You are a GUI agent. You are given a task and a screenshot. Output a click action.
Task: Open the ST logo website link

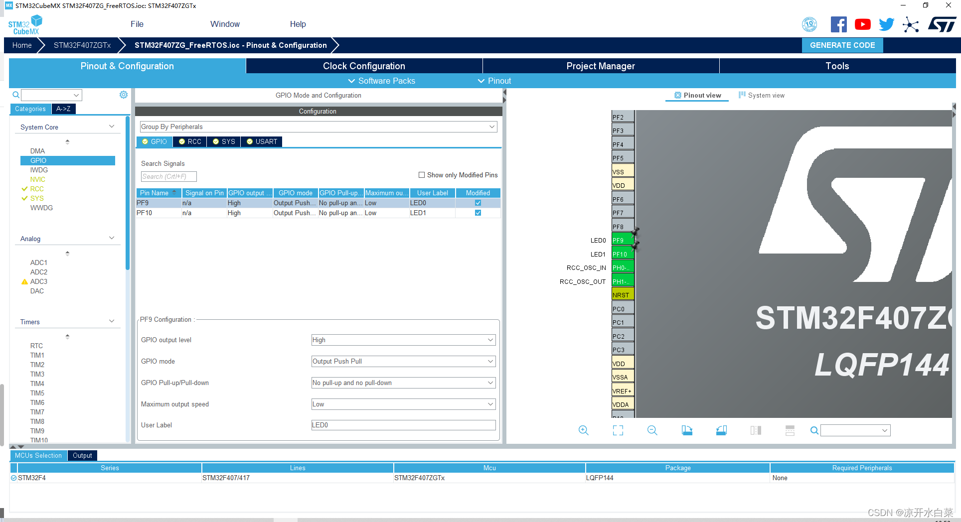point(942,24)
